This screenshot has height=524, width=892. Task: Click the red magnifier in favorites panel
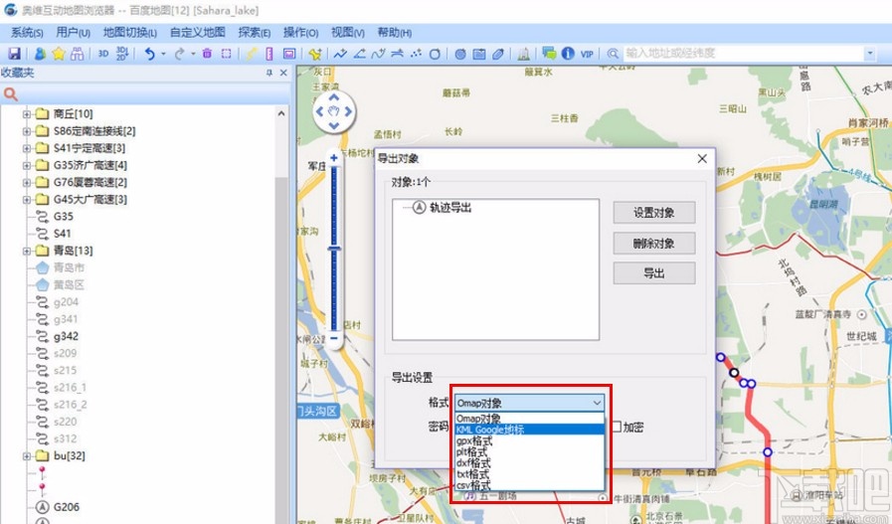11,94
